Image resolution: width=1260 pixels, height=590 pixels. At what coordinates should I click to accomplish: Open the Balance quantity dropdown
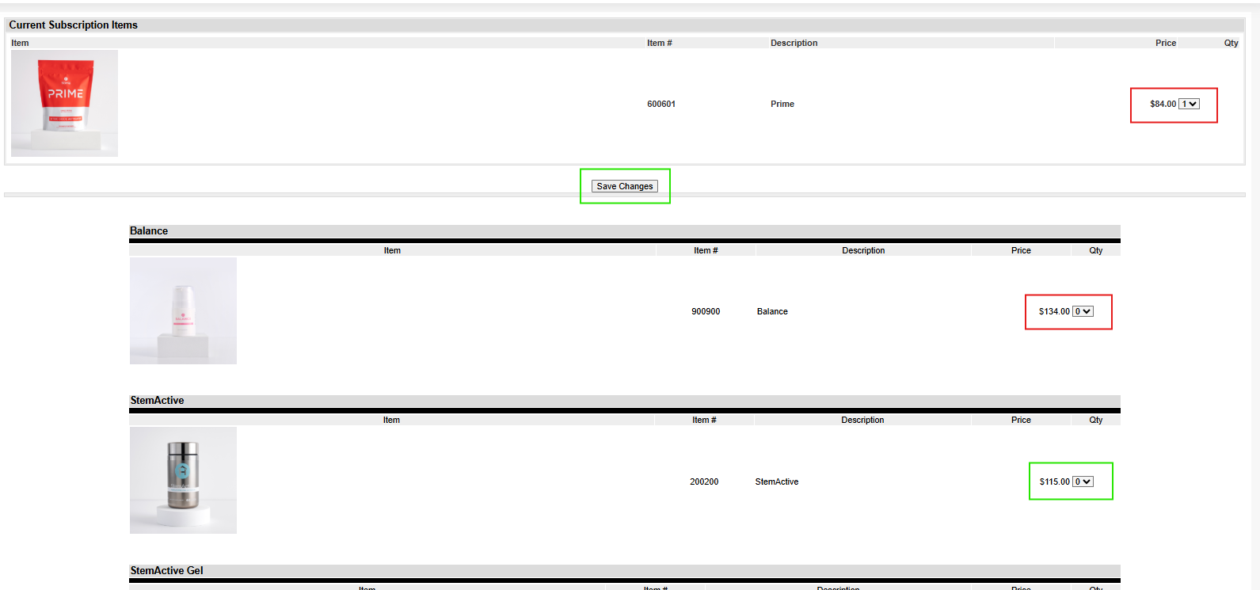pyautogui.click(x=1083, y=311)
